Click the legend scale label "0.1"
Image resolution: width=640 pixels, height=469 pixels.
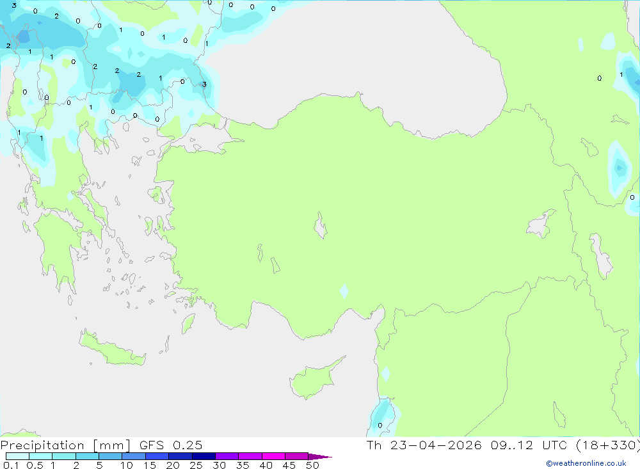[x=11, y=465]
